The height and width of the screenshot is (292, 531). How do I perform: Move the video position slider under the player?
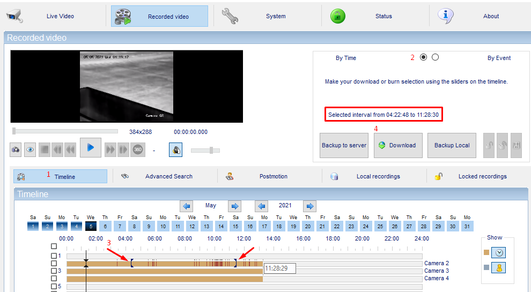click(14, 131)
